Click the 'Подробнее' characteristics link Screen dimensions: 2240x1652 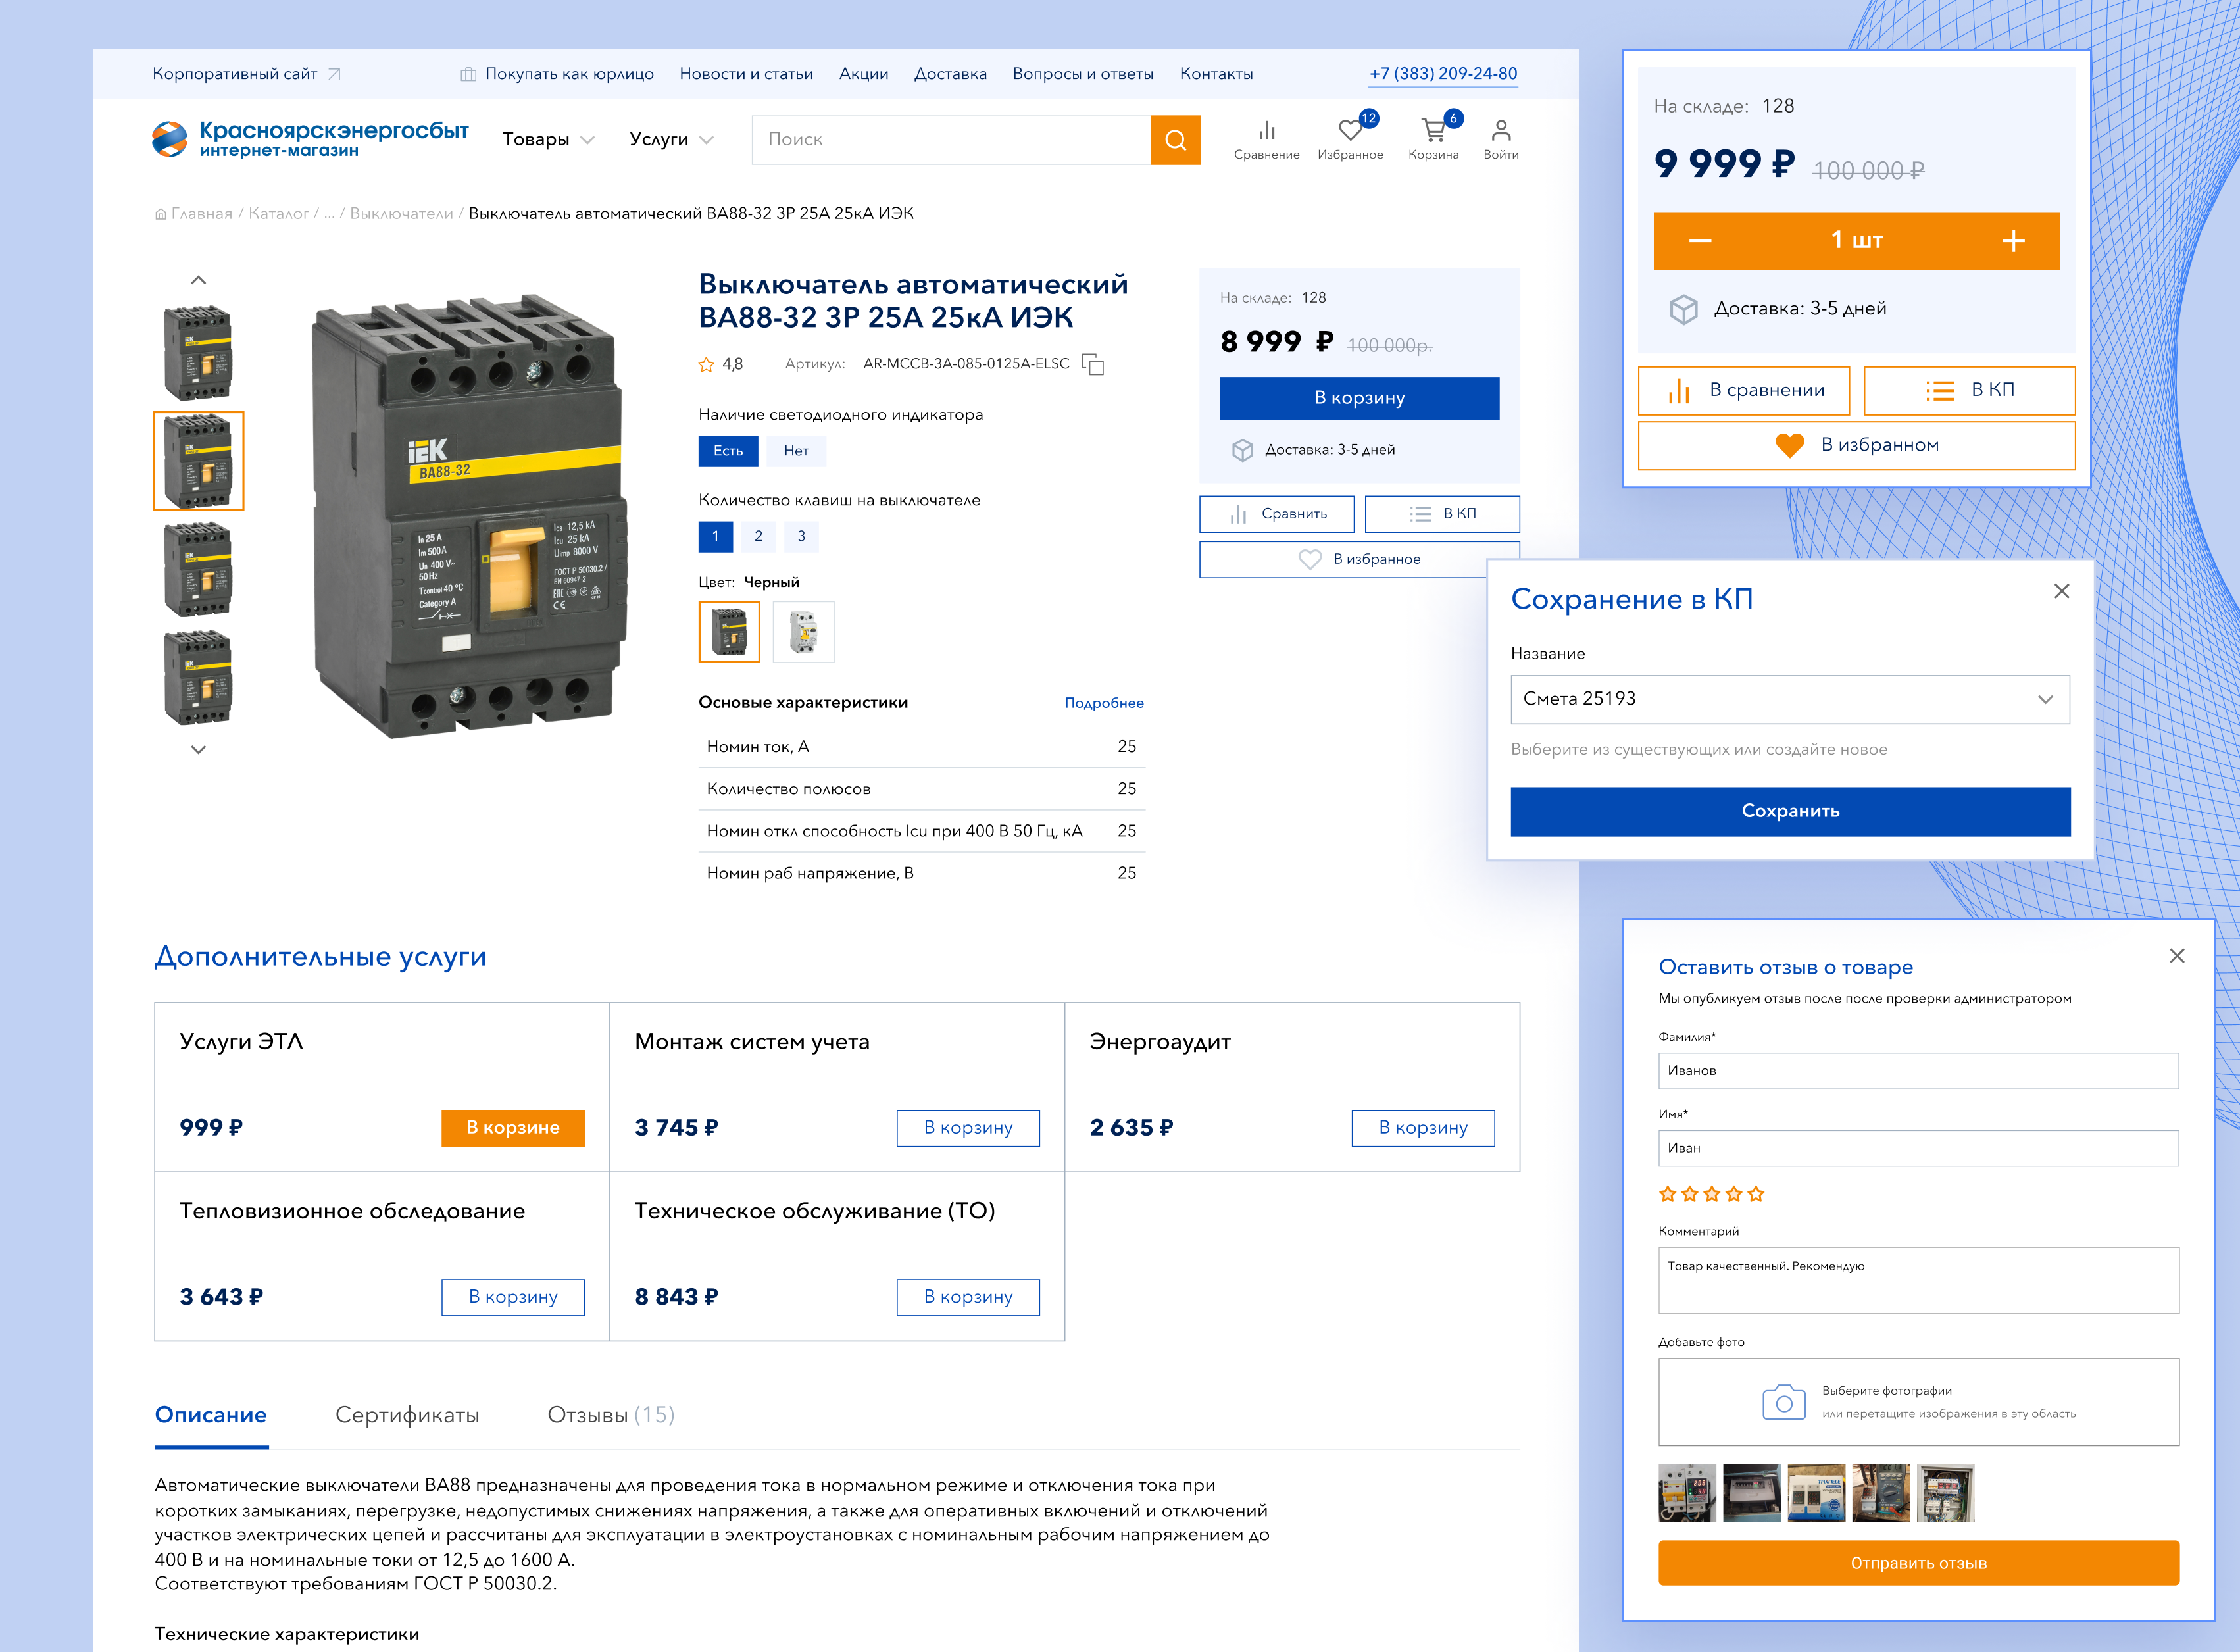pos(1103,703)
